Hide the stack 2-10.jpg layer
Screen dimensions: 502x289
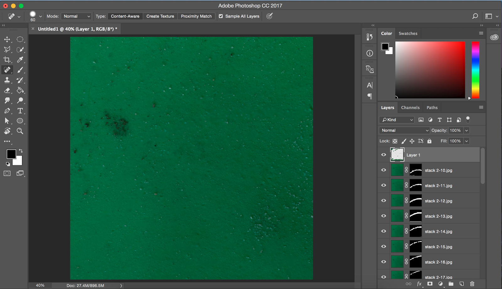[384, 170]
